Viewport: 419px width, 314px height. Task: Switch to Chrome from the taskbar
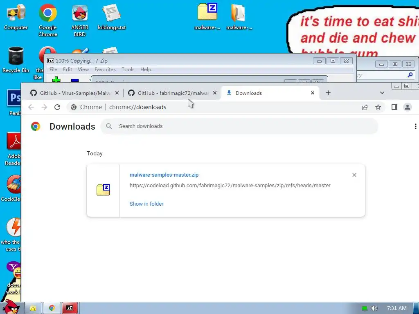(52, 308)
